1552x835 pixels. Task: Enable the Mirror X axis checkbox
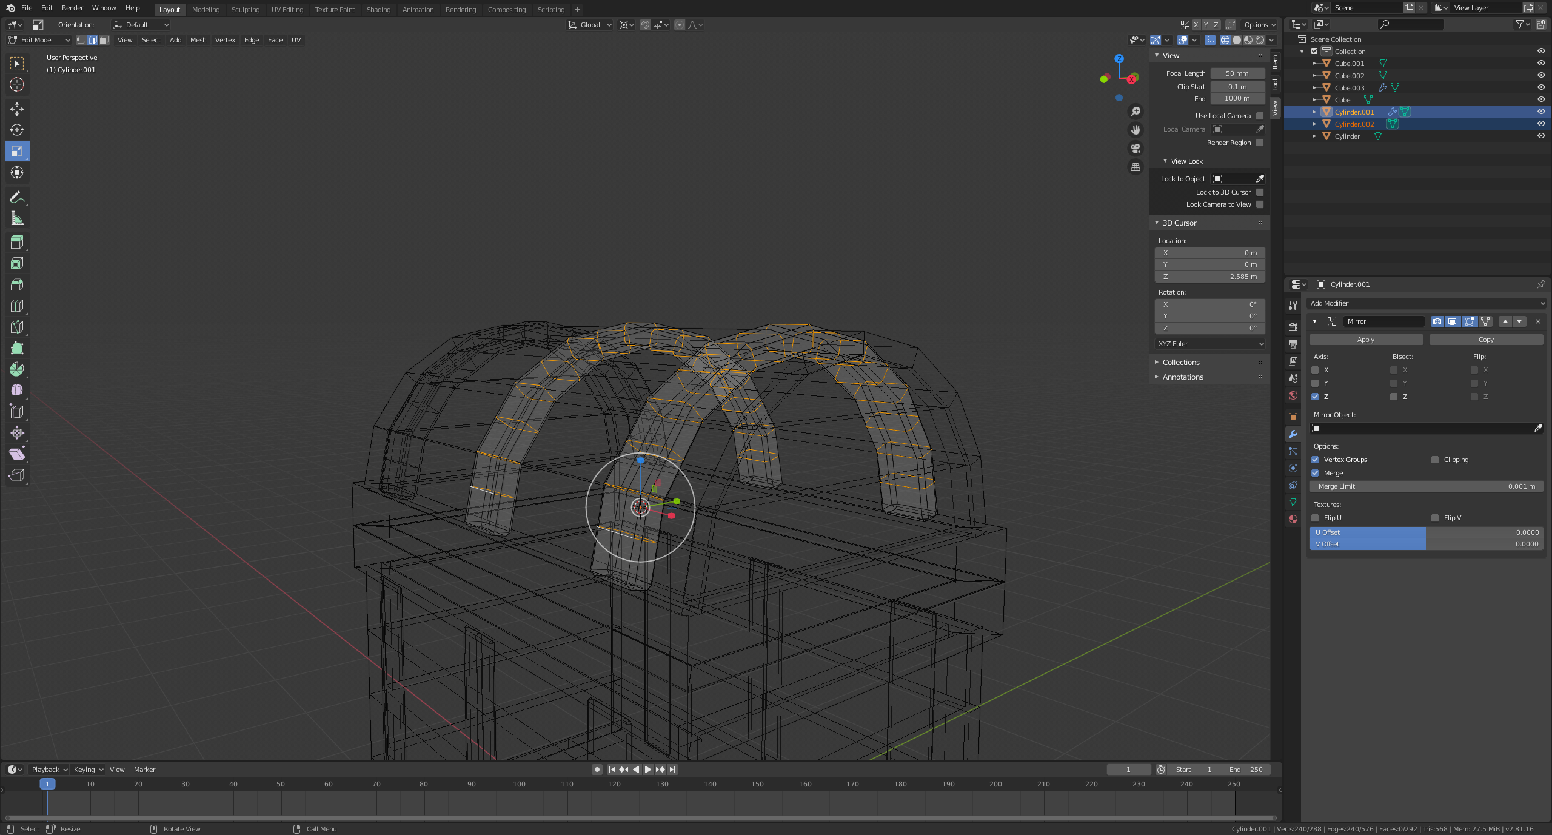click(1315, 370)
